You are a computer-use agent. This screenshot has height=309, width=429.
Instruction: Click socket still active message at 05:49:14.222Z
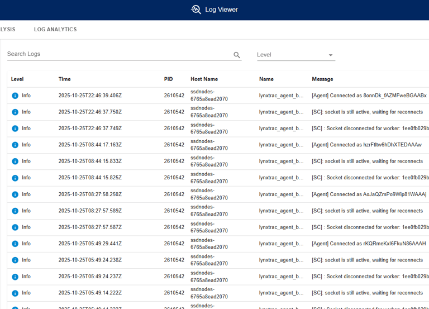click(x=367, y=293)
